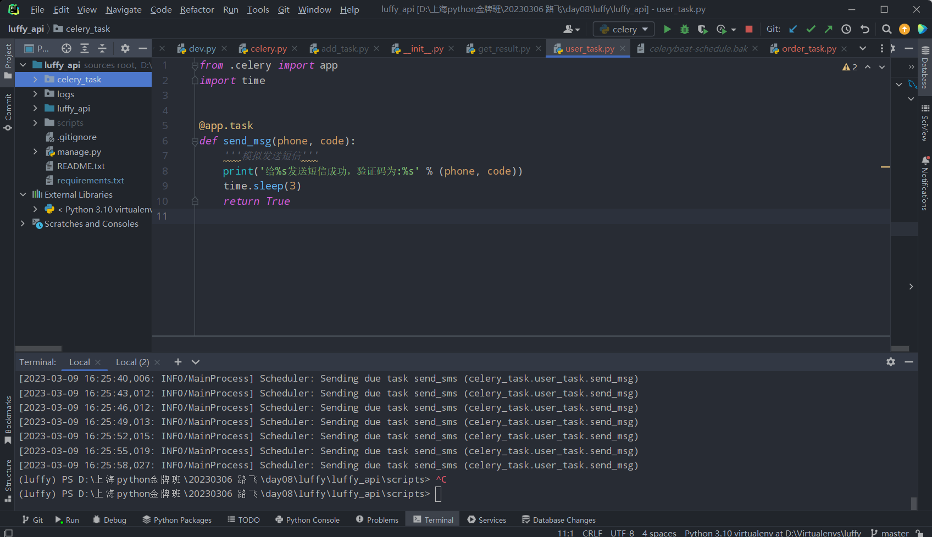Image resolution: width=932 pixels, height=537 pixels.
Task: Stop the running process
Action: point(748,29)
